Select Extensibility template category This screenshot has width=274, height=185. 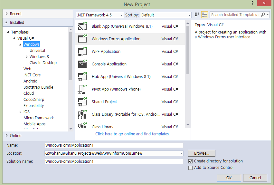click(x=33, y=106)
